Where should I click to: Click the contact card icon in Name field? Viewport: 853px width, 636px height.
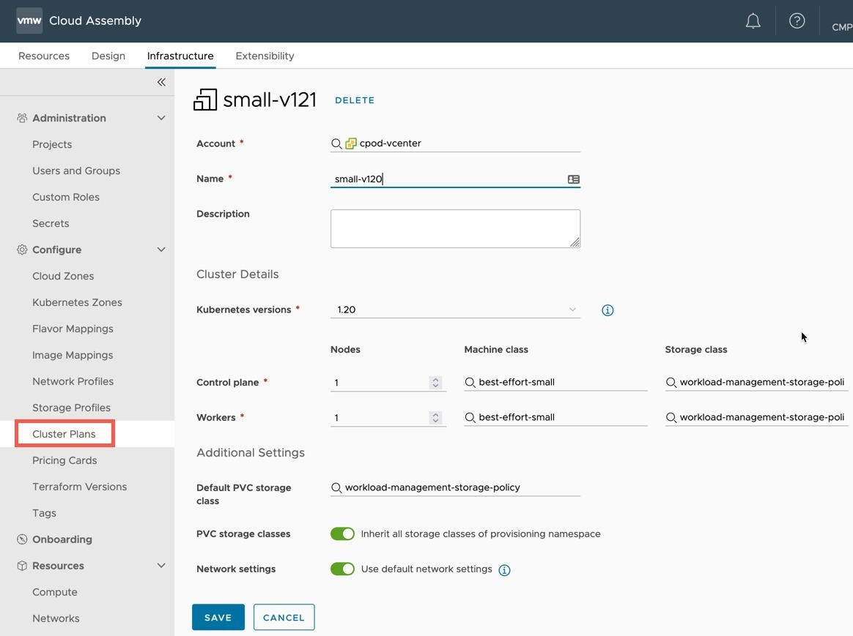coord(573,179)
